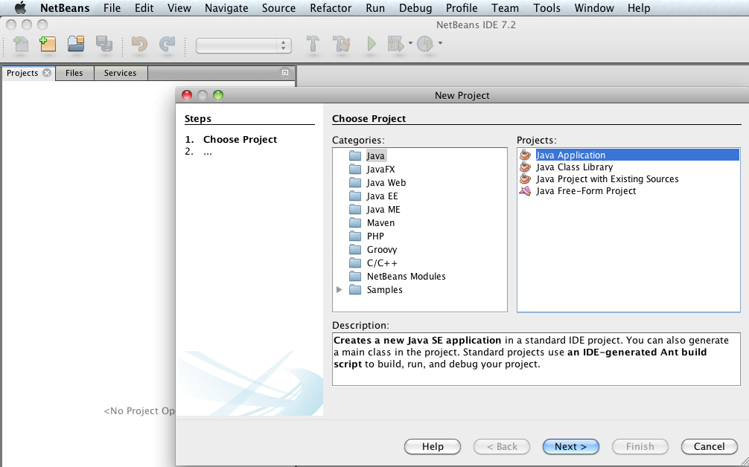Close the New Project dialog with red button
This screenshot has height=467, width=749.
click(187, 95)
